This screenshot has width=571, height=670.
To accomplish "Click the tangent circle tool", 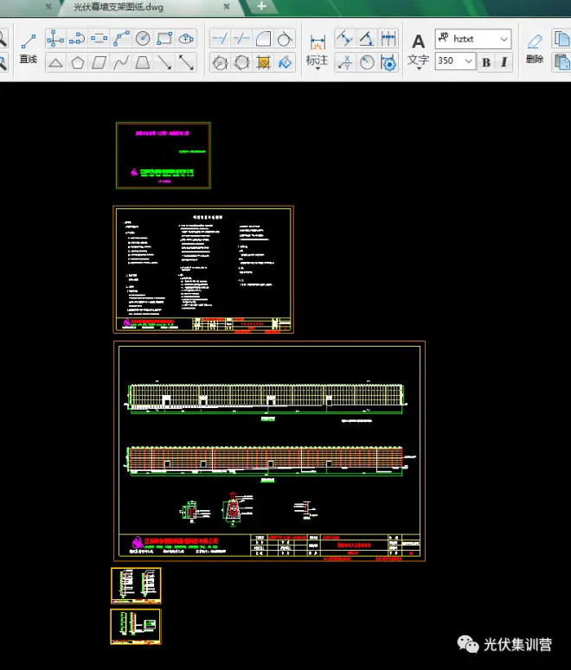I will pyautogui.click(x=285, y=39).
